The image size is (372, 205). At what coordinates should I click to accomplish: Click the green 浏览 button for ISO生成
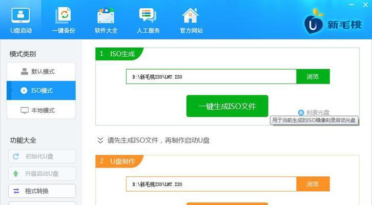[313, 76]
